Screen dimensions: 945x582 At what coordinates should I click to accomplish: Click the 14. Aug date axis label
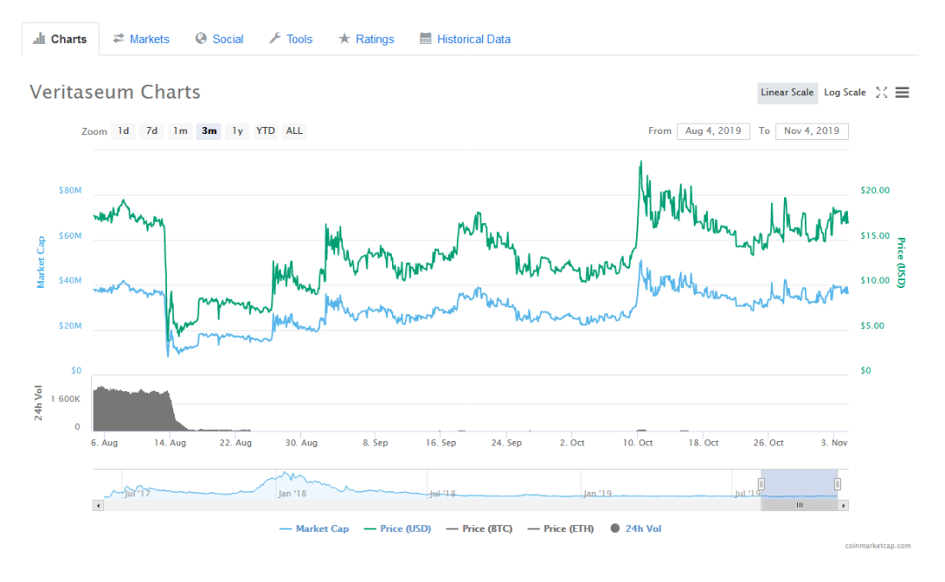pyautogui.click(x=170, y=443)
